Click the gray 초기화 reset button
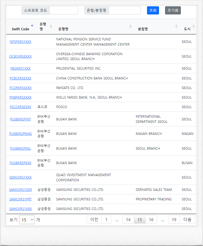 point(173,10)
